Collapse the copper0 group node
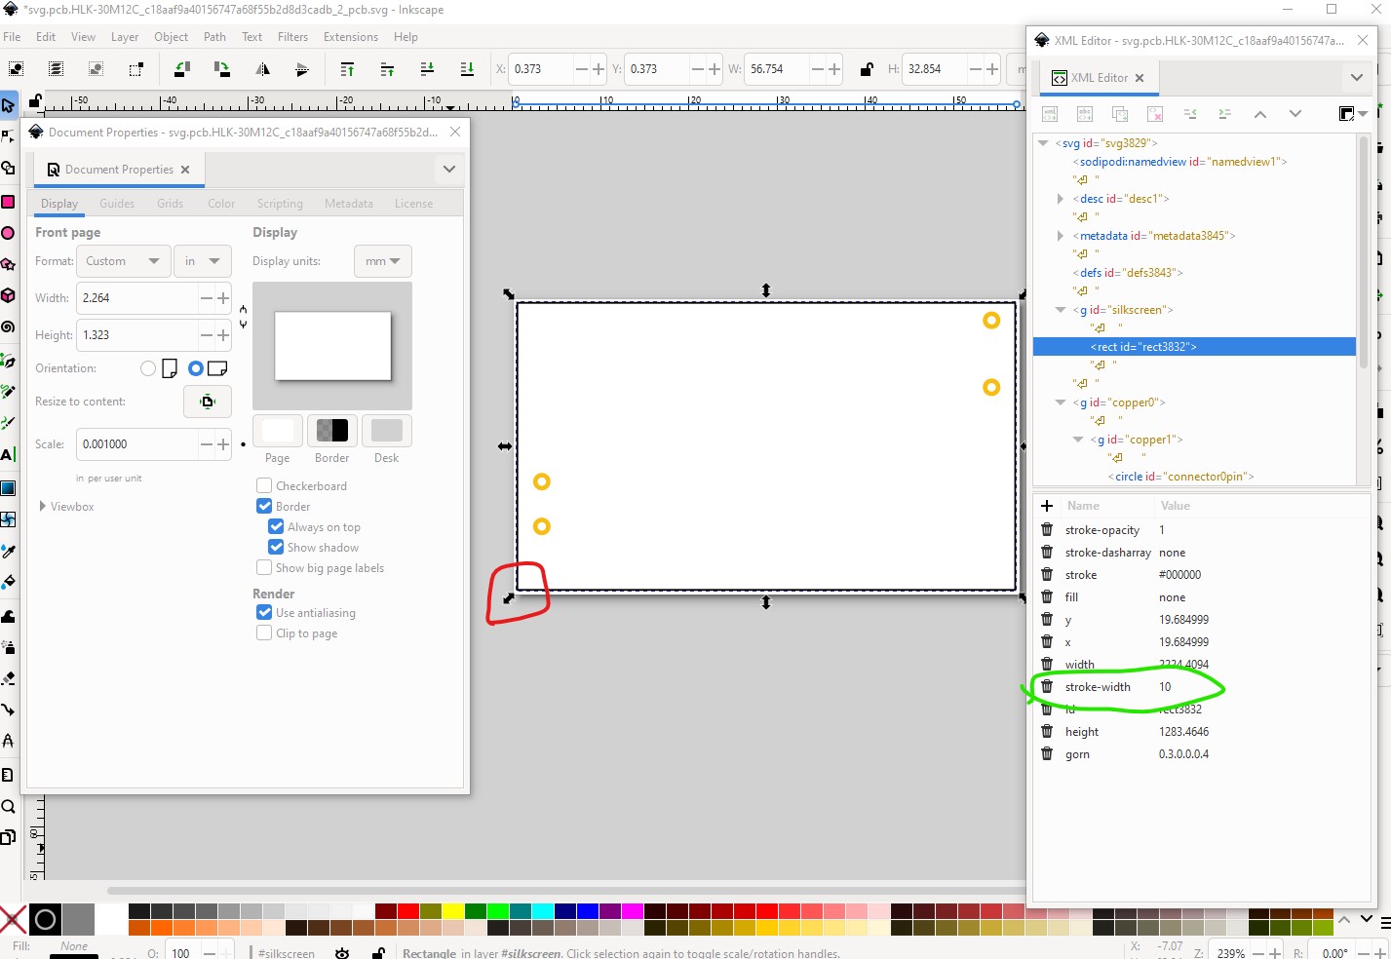 coord(1061,402)
